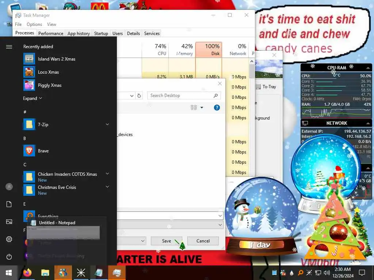Switch to the Services tab
The width and height of the screenshot is (374, 280).
click(152, 33)
